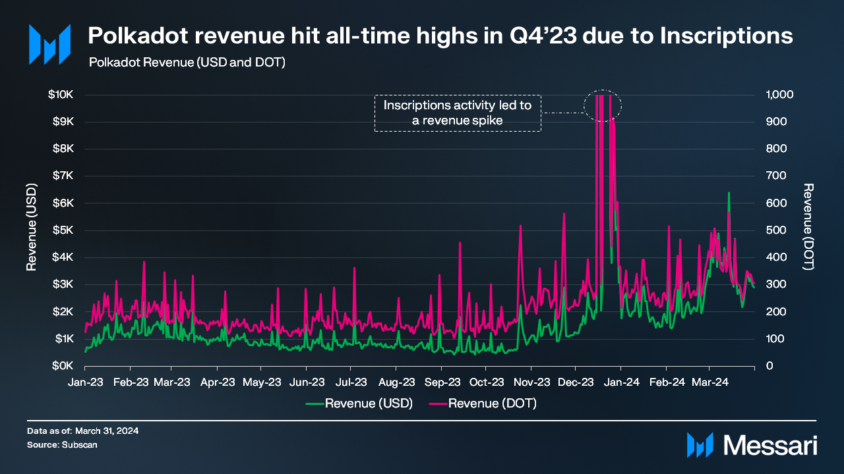Click the 800 label on the right axis

[775, 149]
